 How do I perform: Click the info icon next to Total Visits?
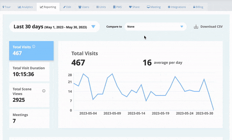34,46
